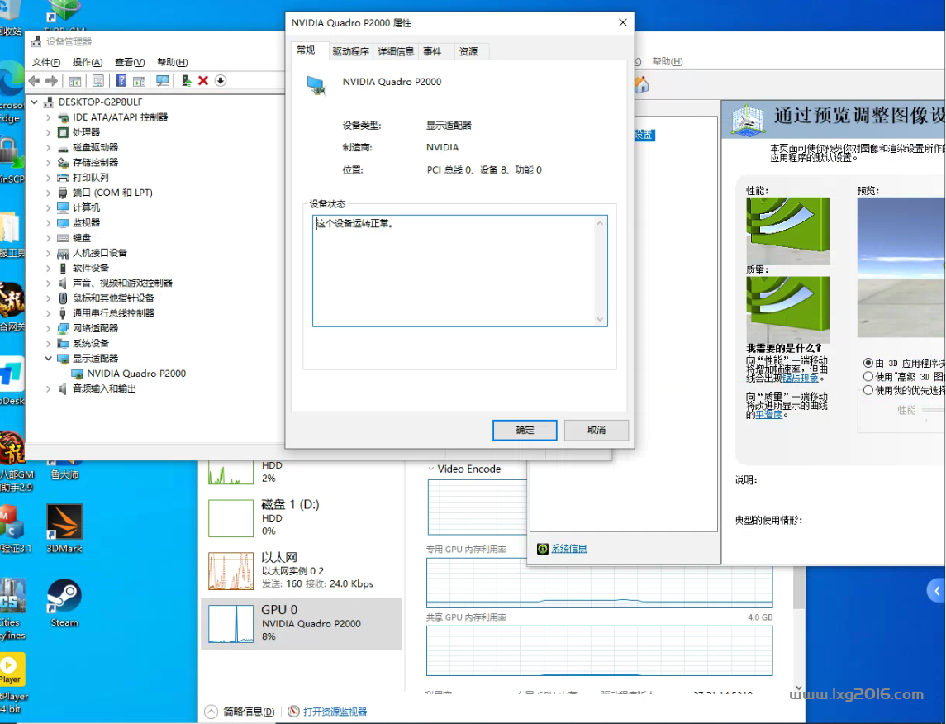Viewport: 946px width, 724px height.
Task: Click the Steam desktop icon
Action: coord(64,603)
